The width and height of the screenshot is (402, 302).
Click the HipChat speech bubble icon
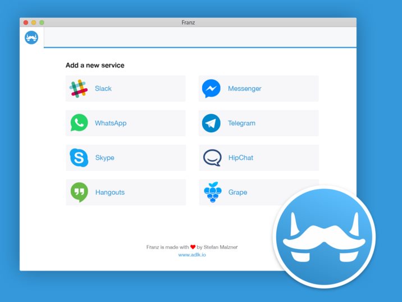212,157
